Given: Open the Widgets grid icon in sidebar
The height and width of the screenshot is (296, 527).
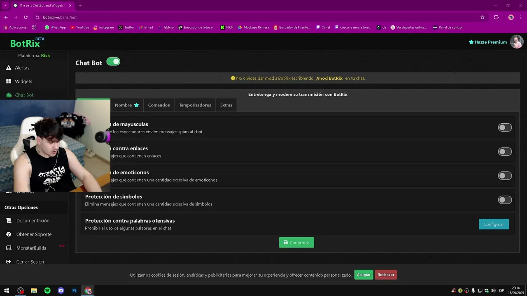Looking at the screenshot, I should click(x=9, y=81).
